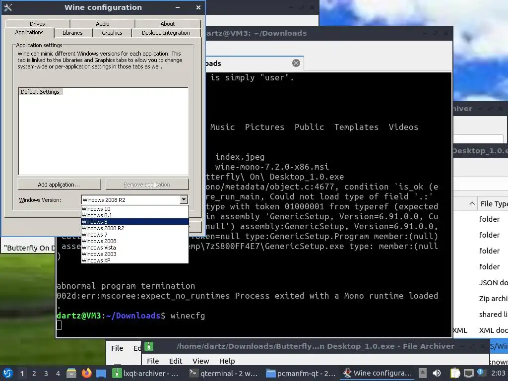
Task: Switch to the Libraries tab
Action: (72, 33)
